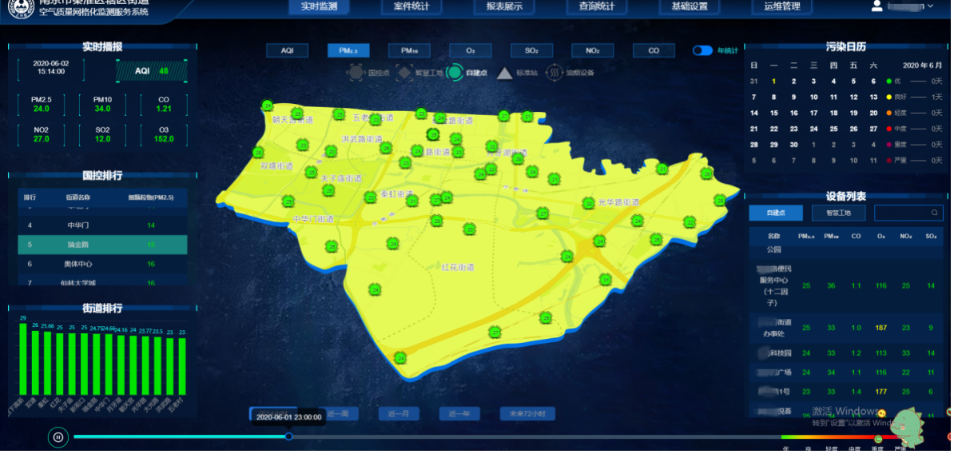Viewport: 958px width, 454px height.
Task: Click the 未来72小时 button
Action: 527,414
